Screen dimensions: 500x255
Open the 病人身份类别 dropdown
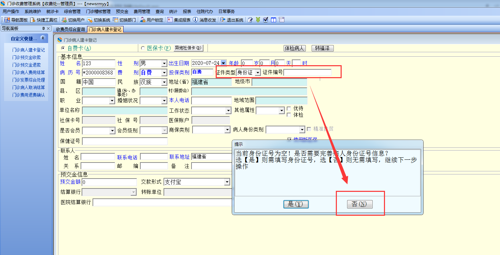tap(301, 130)
